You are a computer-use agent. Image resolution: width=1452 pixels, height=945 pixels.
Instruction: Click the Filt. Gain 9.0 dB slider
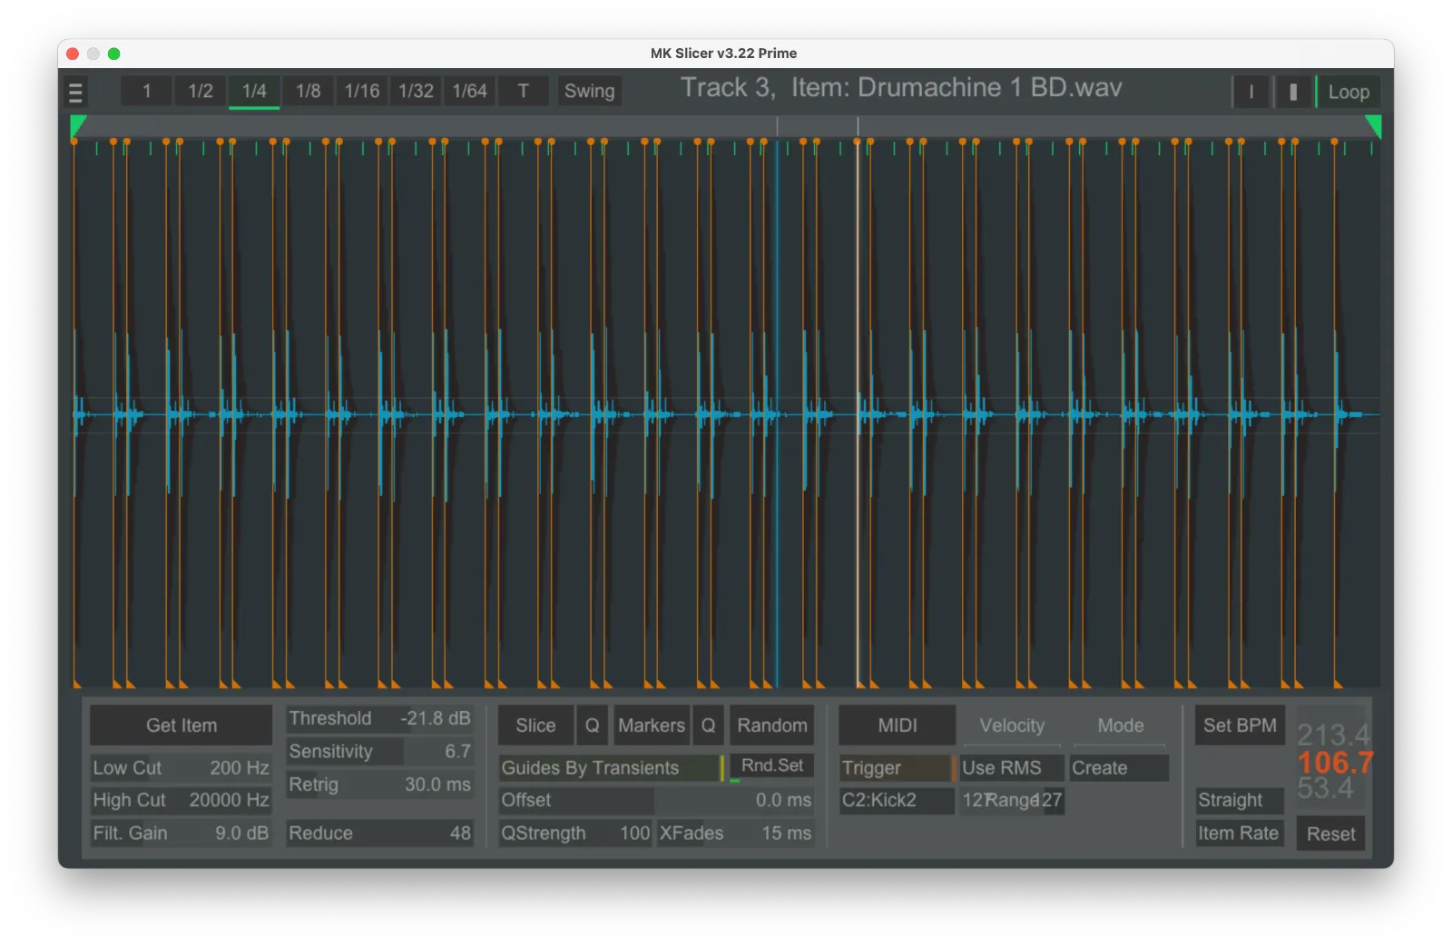(181, 833)
